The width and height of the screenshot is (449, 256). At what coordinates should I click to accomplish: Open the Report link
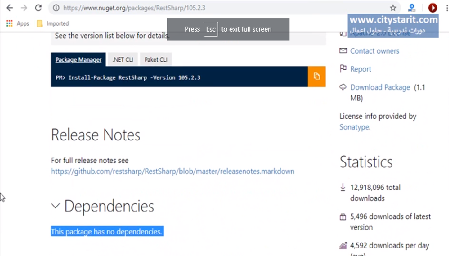coord(360,69)
